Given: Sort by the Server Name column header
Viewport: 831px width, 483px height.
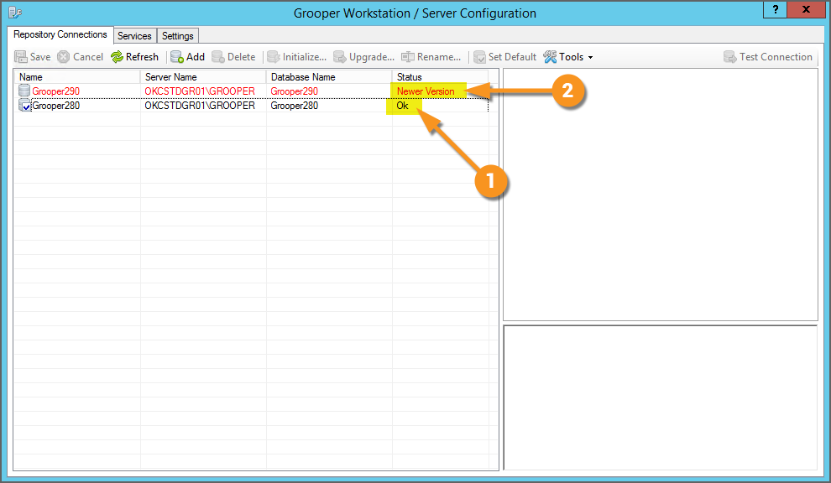Looking at the screenshot, I should pos(203,77).
